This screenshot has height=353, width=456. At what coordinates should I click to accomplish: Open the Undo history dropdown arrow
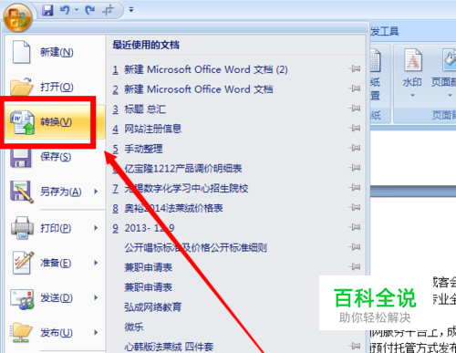(x=77, y=10)
